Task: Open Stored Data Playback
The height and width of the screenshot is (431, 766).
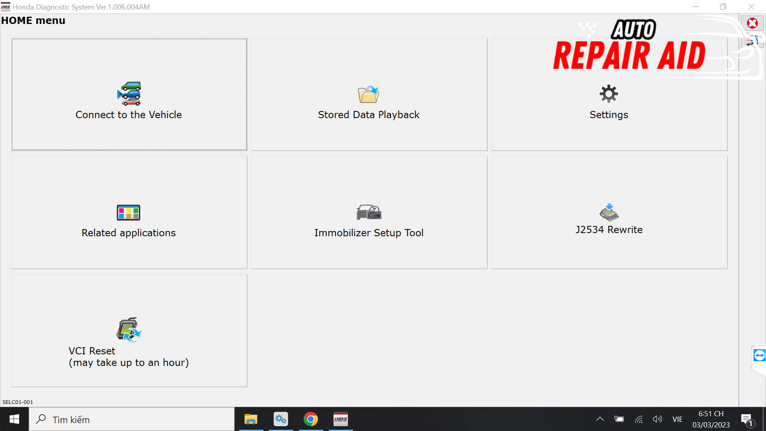Action: pyautogui.click(x=369, y=95)
